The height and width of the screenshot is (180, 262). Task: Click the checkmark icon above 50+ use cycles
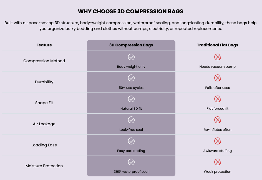tap(131, 78)
